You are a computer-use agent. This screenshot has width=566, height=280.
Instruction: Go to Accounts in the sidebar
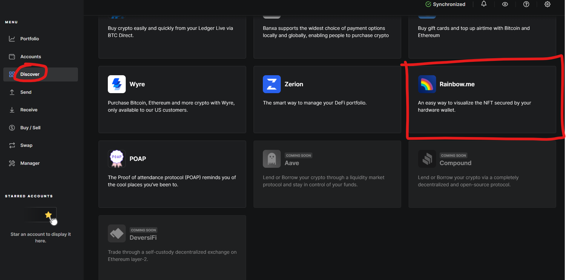[30, 57]
